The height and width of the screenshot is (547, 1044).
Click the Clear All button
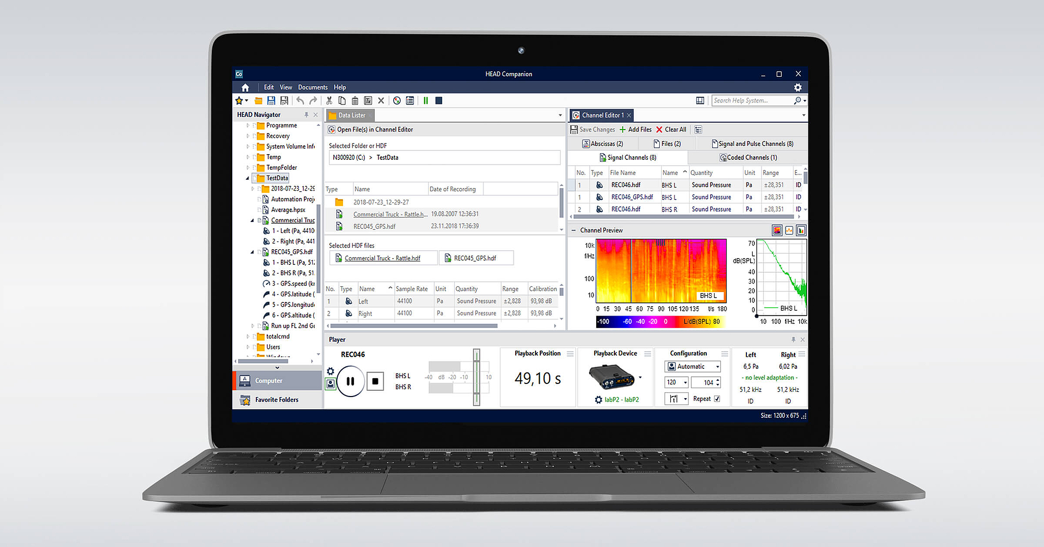click(671, 129)
